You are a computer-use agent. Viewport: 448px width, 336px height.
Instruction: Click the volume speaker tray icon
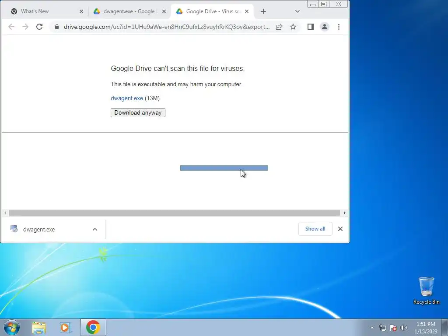[404, 328]
